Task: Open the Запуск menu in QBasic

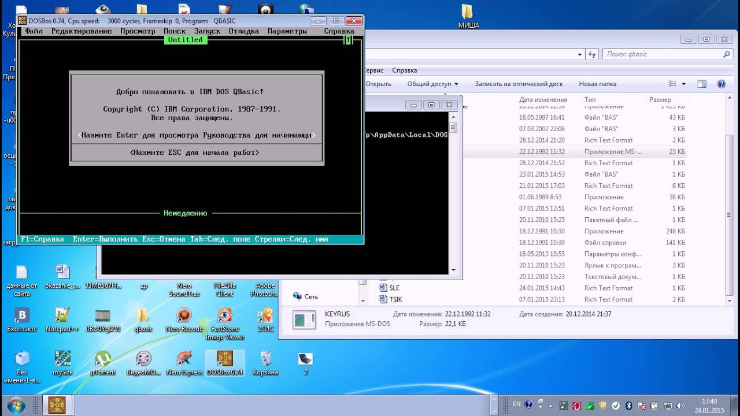Action: pyautogui.click(x=207, y=31)
